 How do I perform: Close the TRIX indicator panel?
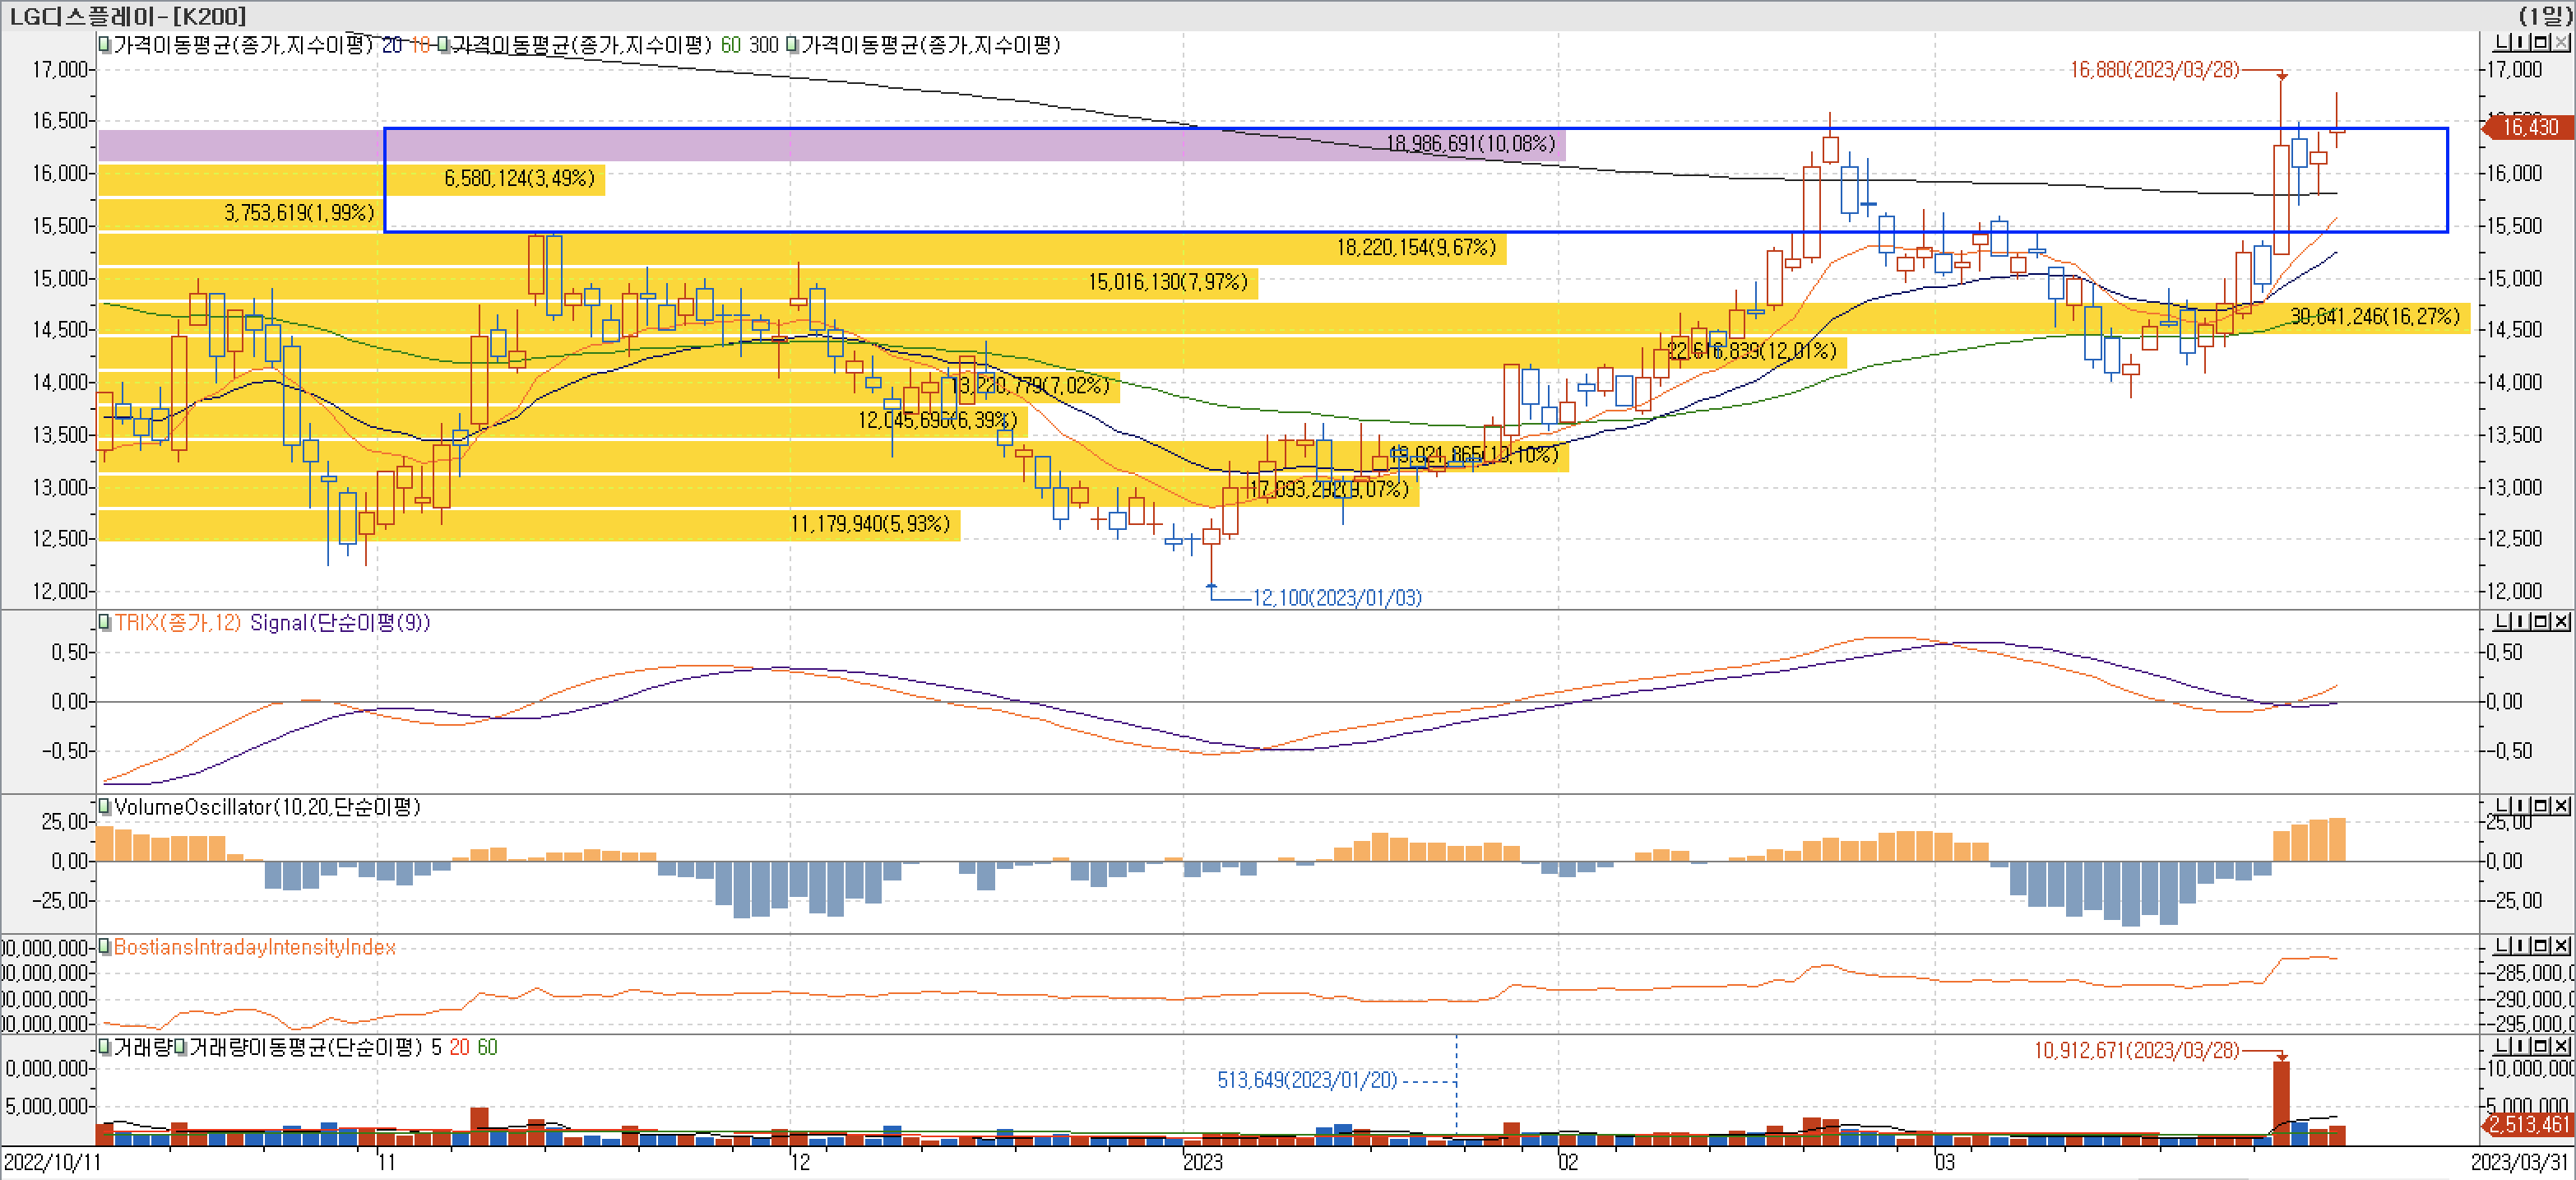coord(2562,621)
